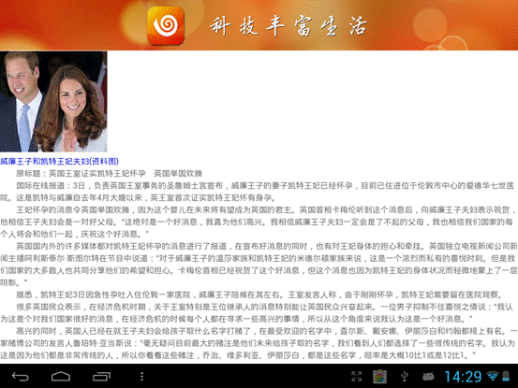Tap the battery status icon
Viewport: 518px width, 388px height.
(x=506, y=376)
